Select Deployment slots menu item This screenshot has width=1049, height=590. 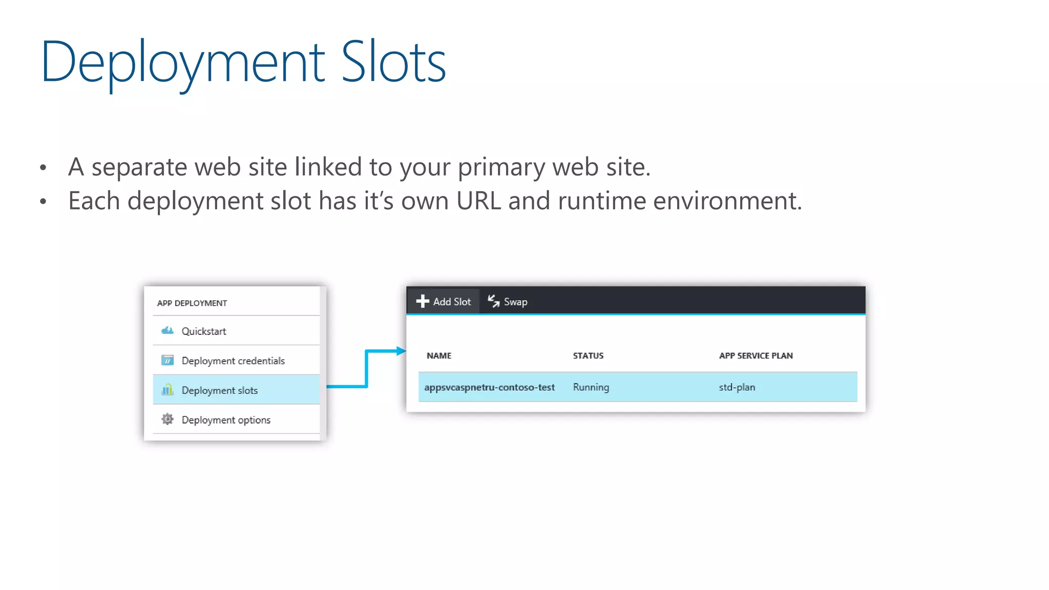coord(236,390)
